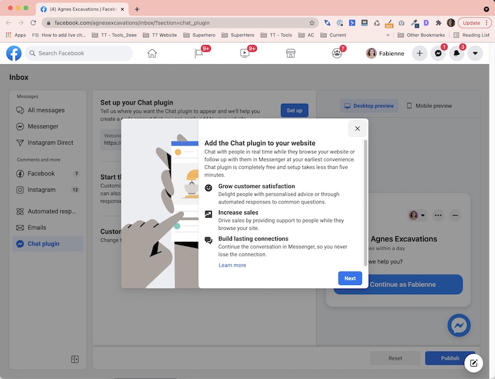Image resolution: width=495 pixels, height=379 pixels.
Task: Open the Pages flag icon
Action: (x=199, y=53)
